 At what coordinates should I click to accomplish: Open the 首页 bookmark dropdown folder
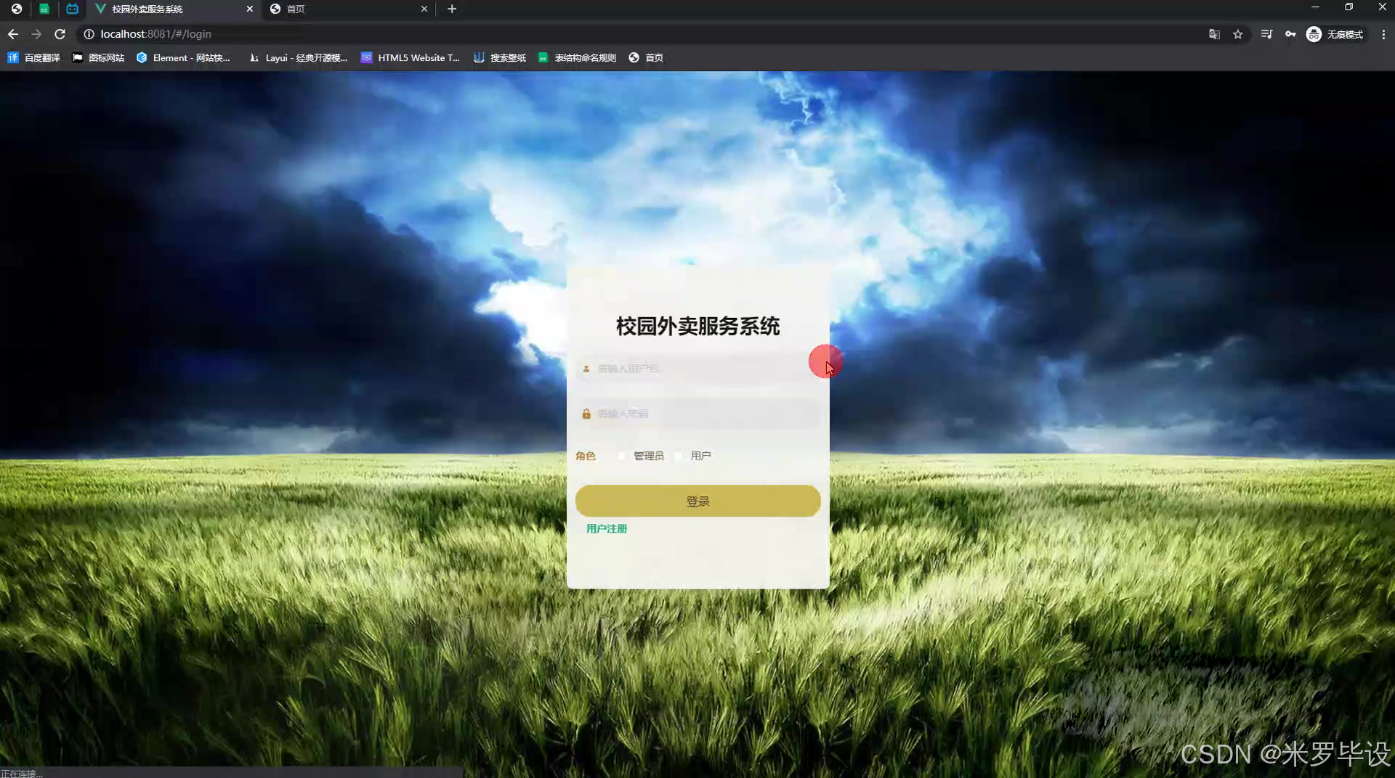(x=646, y=57)
